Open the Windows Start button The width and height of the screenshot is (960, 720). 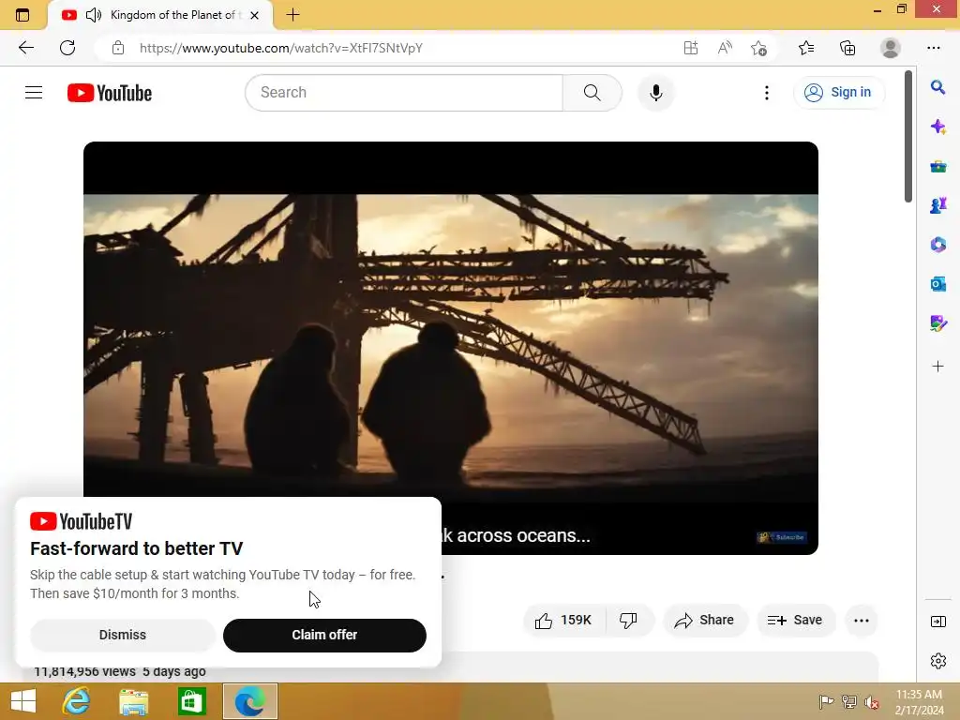coord(23,701)
